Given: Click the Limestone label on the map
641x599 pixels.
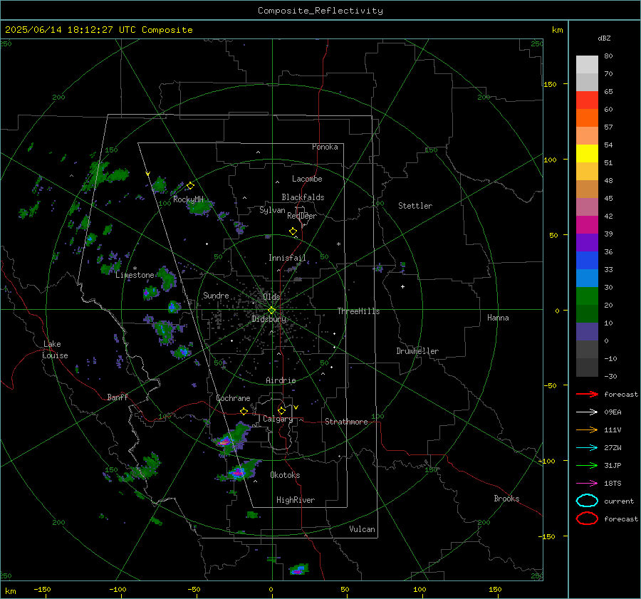Looking at the screenshot, I should (135, 275).
